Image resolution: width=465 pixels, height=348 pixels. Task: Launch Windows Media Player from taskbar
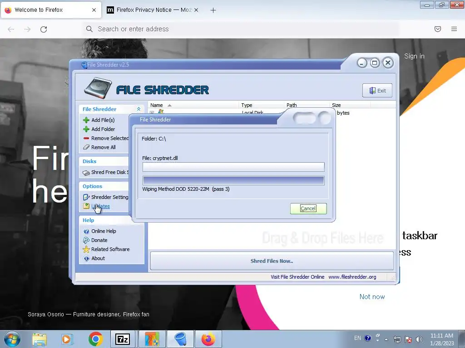(x=67, y=339)
